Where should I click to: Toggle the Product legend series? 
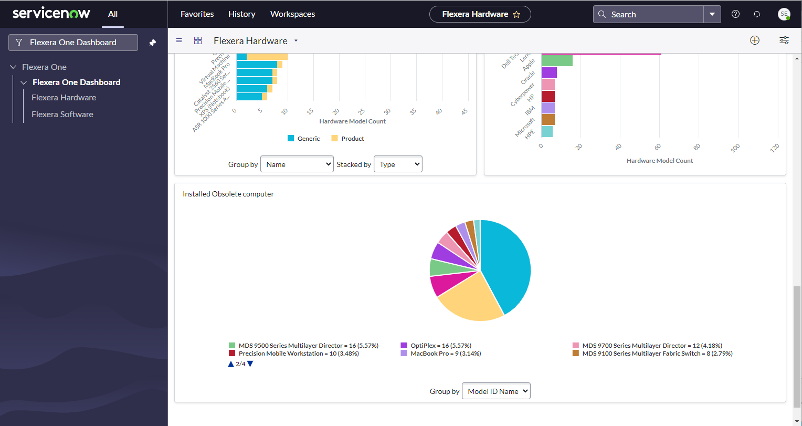click(347, 139)
